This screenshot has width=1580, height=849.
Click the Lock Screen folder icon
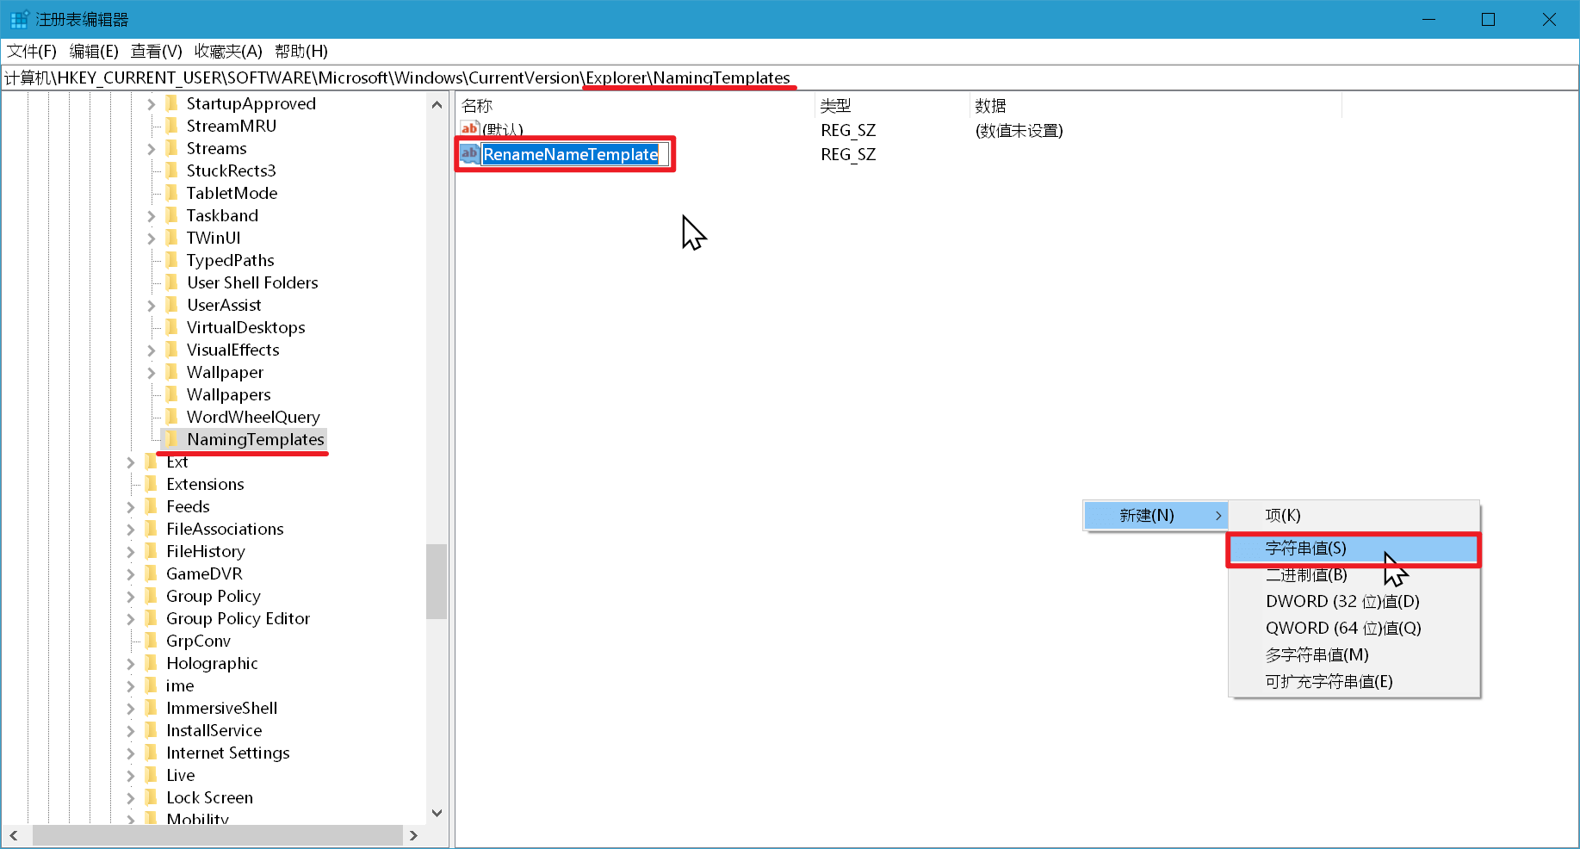click(152, 797)
